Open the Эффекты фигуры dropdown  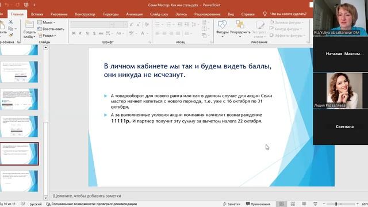(287, 36)
